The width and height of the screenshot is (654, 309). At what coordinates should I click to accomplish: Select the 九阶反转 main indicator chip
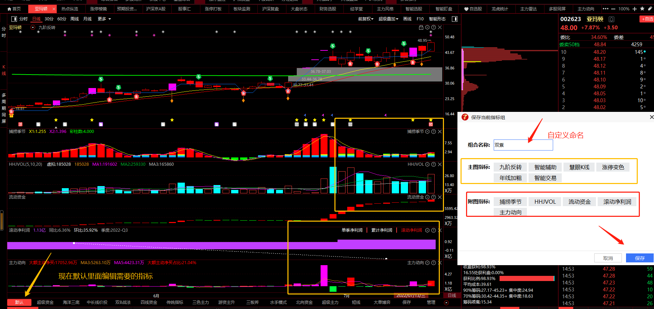point(510,167)
